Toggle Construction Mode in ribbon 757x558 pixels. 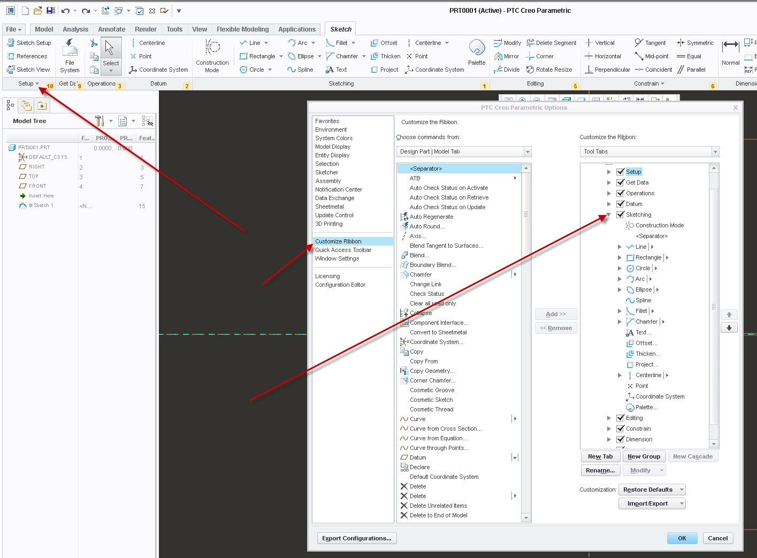pyautogui.click(x=212, y=56)
